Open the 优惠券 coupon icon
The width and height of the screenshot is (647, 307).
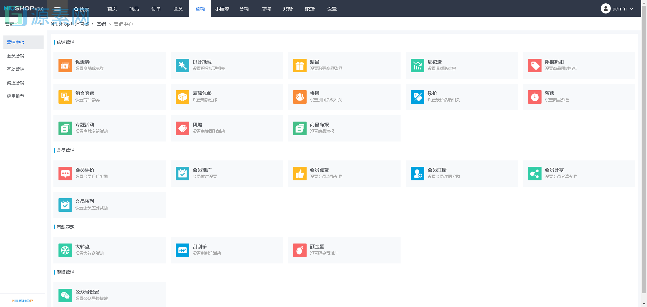click(x=65, y=66)
